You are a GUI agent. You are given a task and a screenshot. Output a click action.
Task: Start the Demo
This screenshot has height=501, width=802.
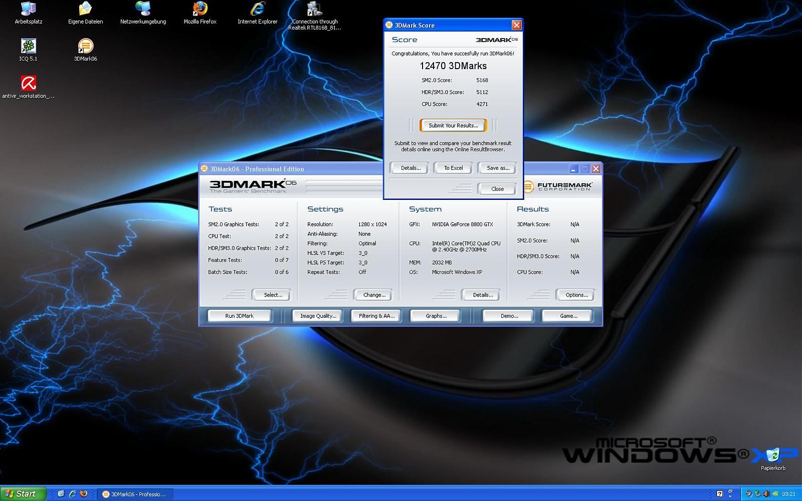(509, 316)
